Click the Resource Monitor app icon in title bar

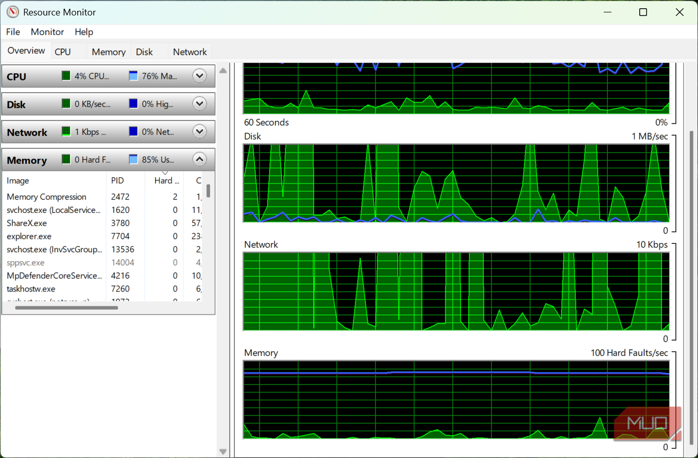point(13,12)
